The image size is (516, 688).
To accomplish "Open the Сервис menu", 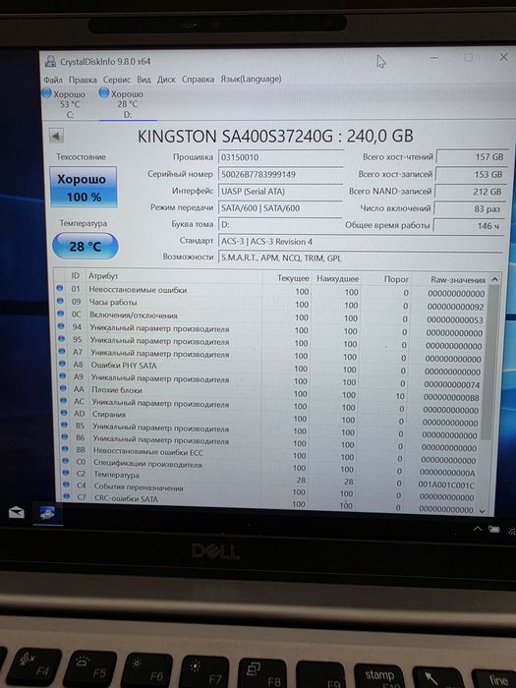I will pos(117,80).
